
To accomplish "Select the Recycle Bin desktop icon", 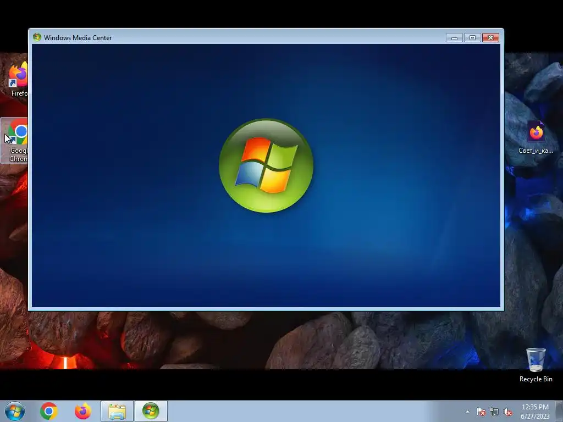I will coord(536,365).
